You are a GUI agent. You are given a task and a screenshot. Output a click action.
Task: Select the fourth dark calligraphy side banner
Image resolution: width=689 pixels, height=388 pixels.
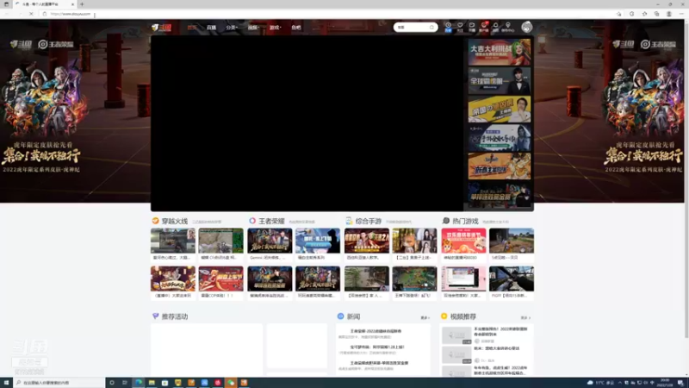point(500,138)
